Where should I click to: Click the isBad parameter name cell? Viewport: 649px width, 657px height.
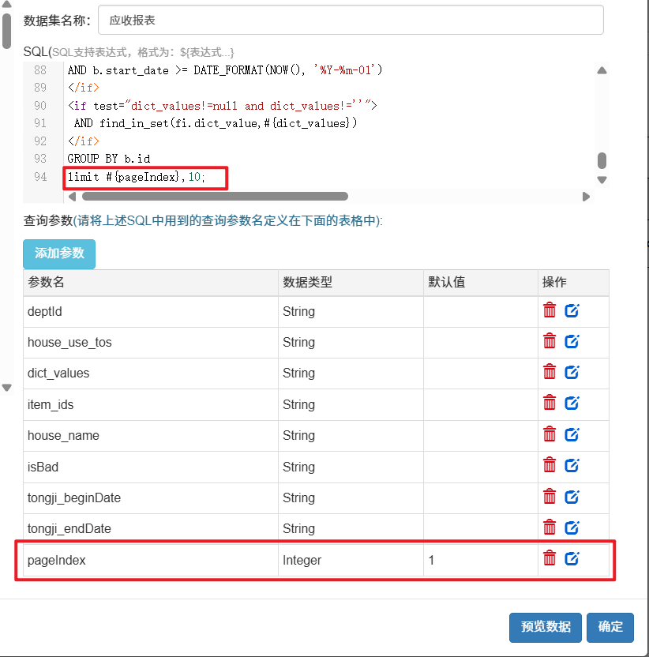pyautogui.click(x=151, y=467)
